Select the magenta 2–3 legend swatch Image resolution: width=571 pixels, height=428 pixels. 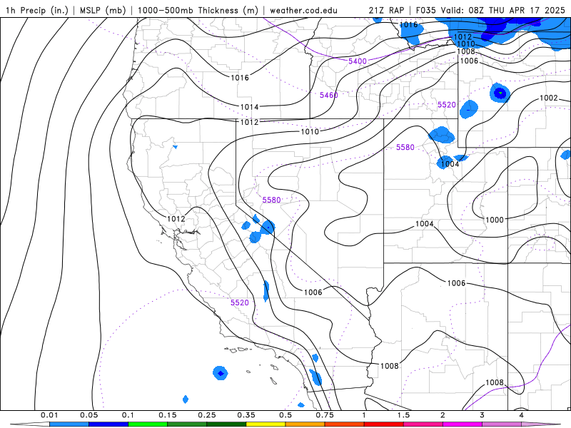(463, 424)
